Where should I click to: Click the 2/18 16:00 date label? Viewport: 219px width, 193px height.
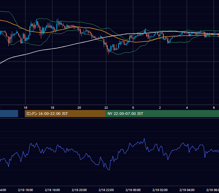coord(25,190)
